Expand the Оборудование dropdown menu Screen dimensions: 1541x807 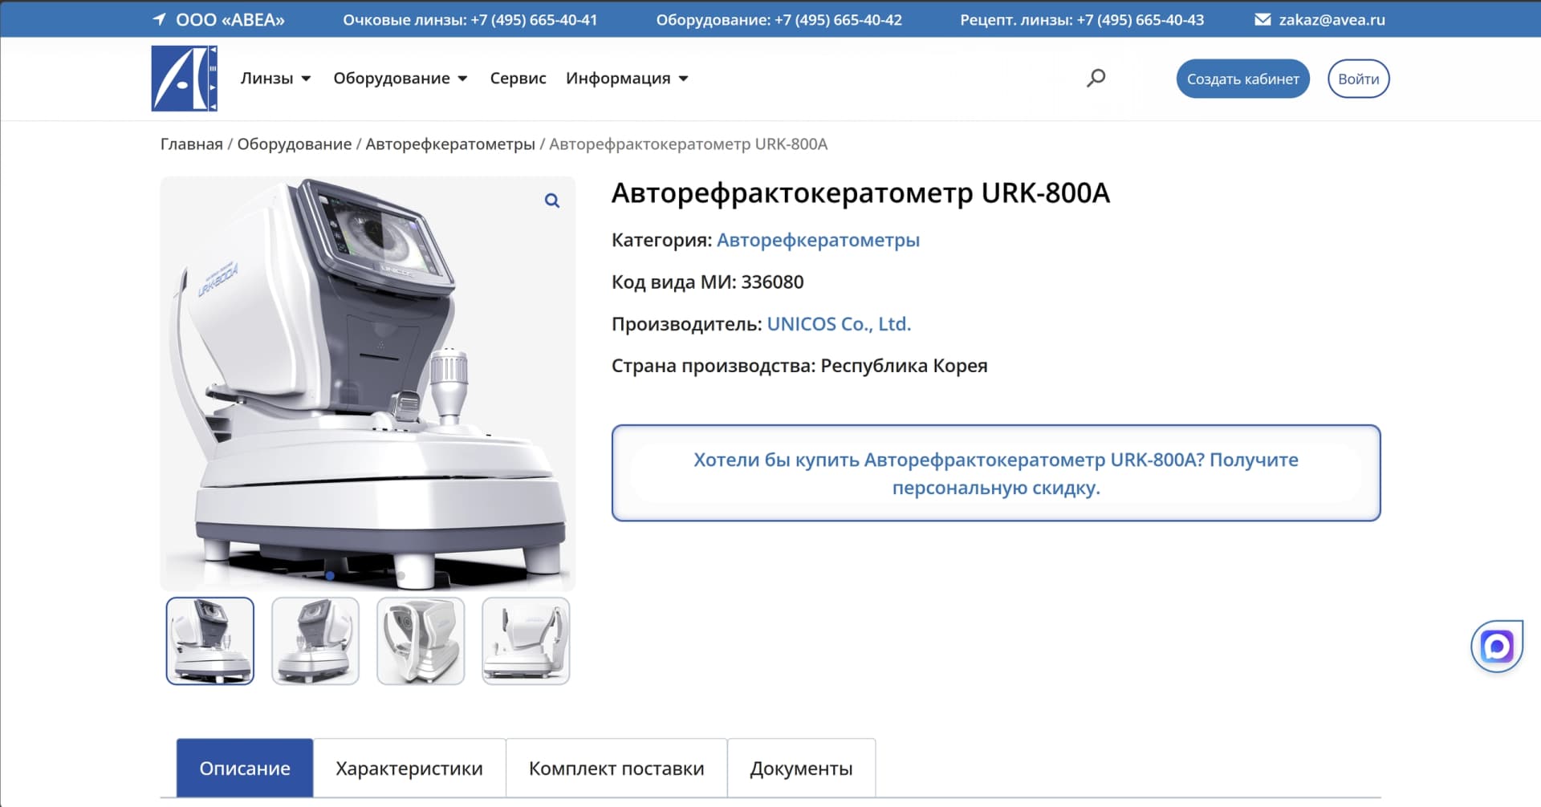pos(400,78)
